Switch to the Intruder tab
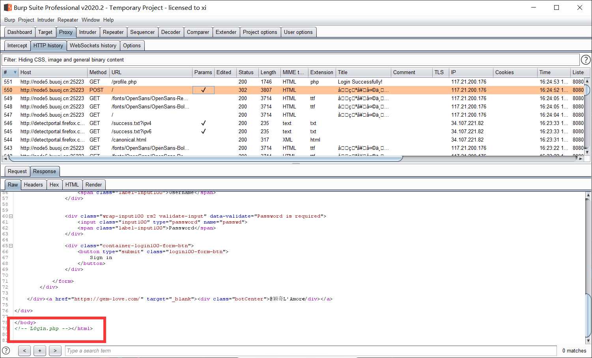The width and height of the screenshot is (592, 358). point(88,32)
